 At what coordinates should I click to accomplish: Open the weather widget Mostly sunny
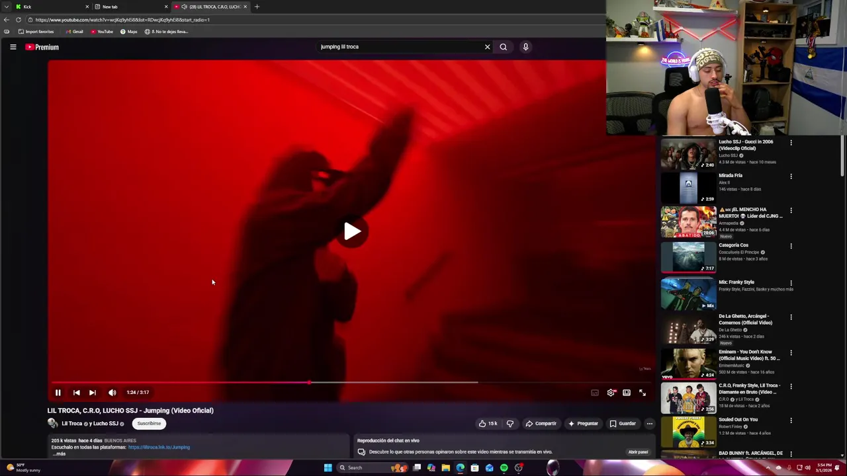23,468
